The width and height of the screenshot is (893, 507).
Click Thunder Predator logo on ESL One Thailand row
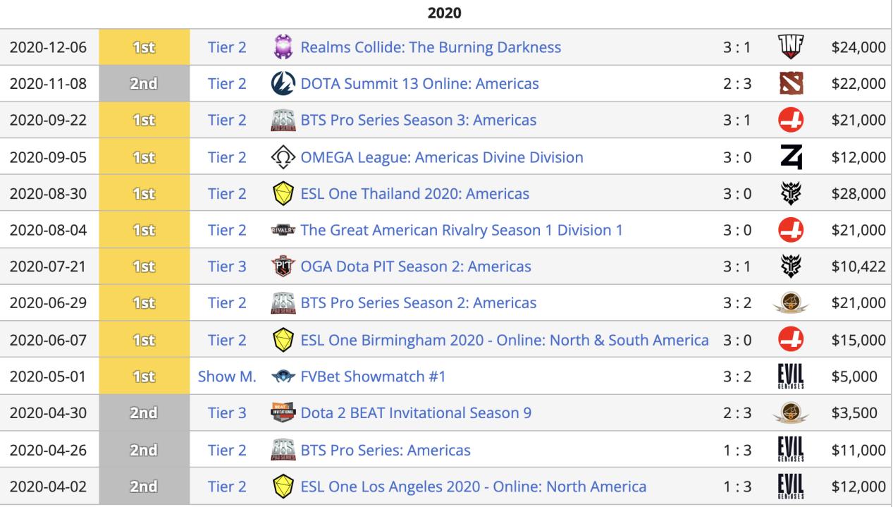tap(790, 194)
